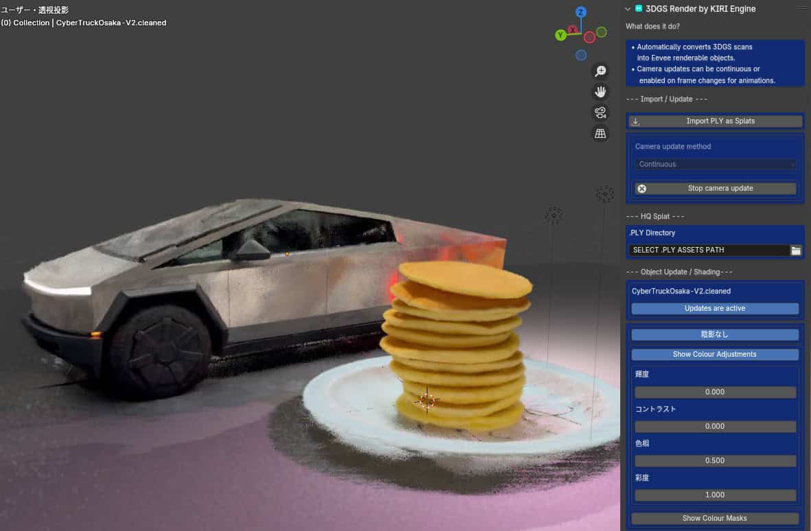
Task: Click the 彩度 saturation slider showing 1.000
Action: coord(716,495)
